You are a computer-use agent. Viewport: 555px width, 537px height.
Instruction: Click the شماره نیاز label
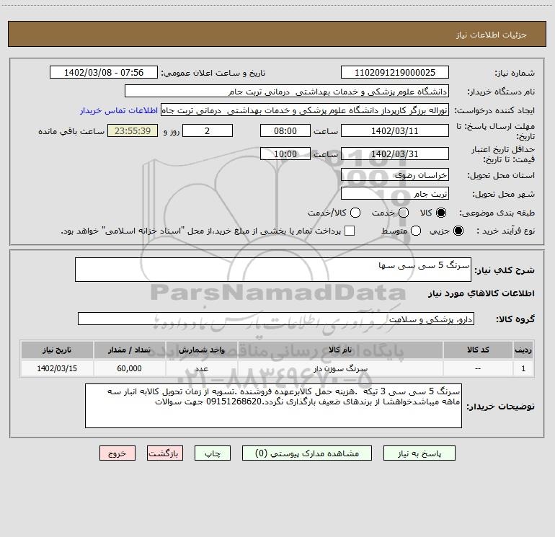click(x=515, y=73)
